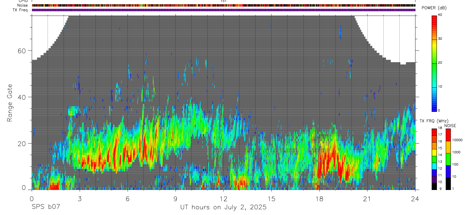Select the 18 MHz red frequency swatch
This screenshot has width=467, height=215.
[x=434, y=131]
